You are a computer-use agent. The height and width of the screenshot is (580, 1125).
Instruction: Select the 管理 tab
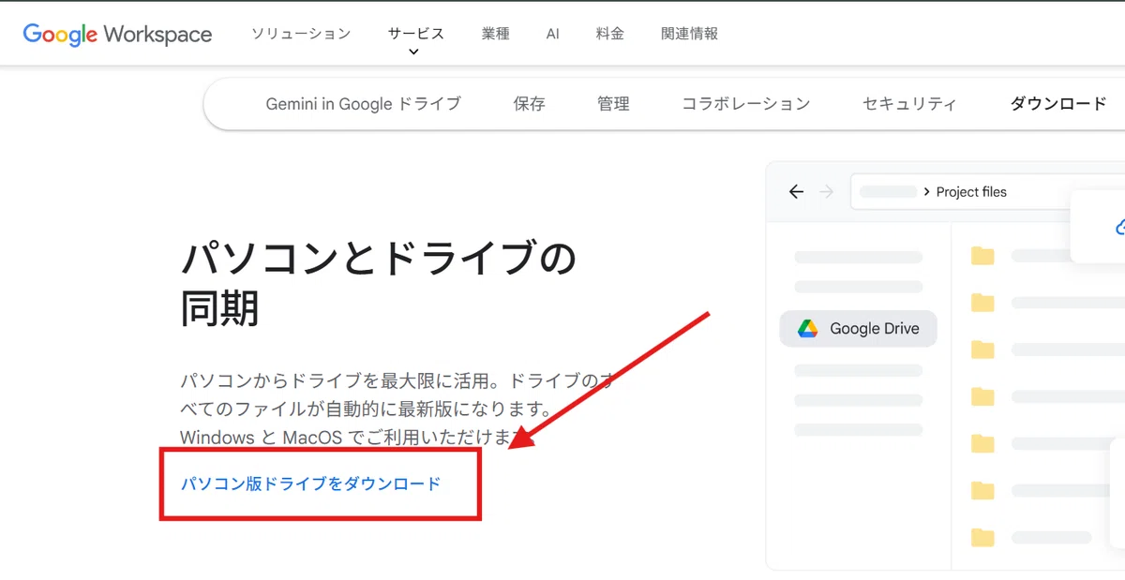coord(613,104)
